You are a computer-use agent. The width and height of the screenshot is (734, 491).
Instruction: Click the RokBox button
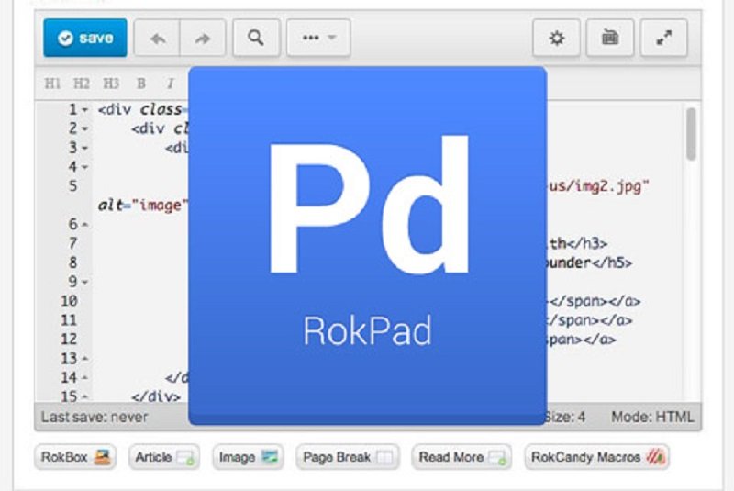click(x=75, y=457)
